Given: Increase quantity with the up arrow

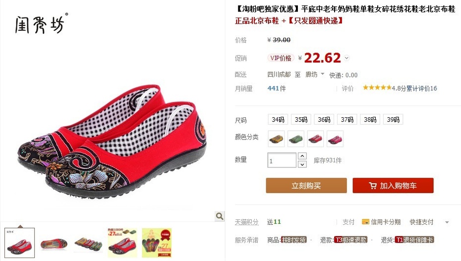Looking at the screenshot, I should click(x=302, y=156).
